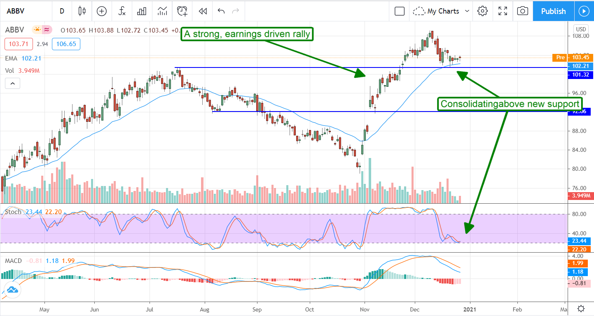Create an alert with the alarm clock icon
Image resolution: width=594 pixels, height=316 pixels.
182,11
